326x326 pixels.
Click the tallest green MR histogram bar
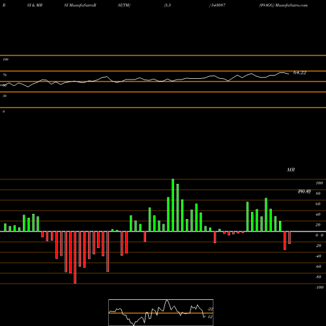pyautogui.click(x=173, y=205)
